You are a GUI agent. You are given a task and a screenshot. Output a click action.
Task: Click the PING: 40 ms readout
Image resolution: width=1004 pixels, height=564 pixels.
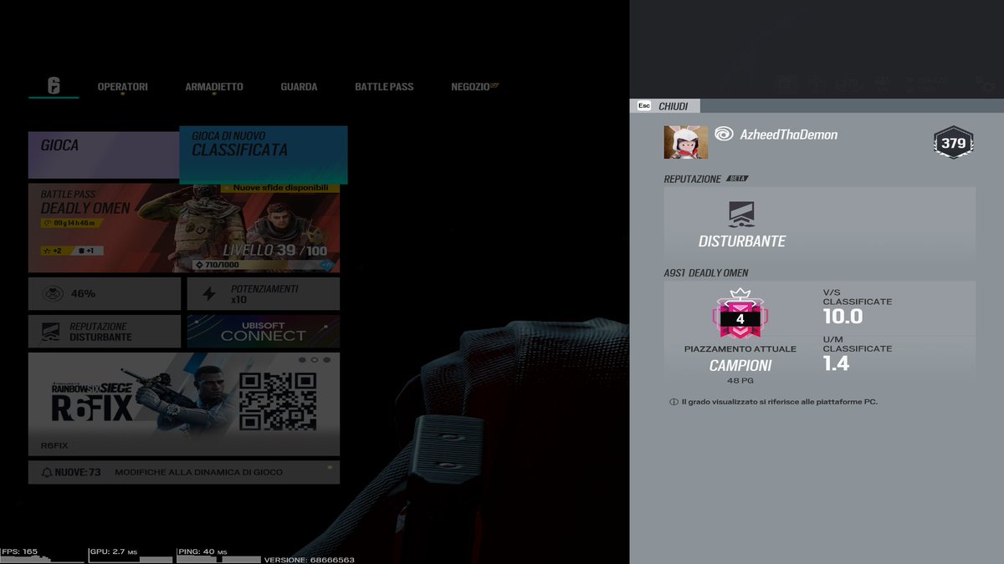pyautogui.click(x=202, y=552)
